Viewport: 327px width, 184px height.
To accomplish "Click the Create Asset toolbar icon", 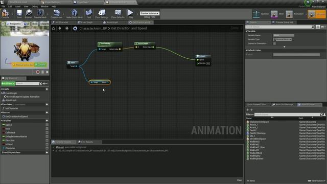I will point(56,13).
